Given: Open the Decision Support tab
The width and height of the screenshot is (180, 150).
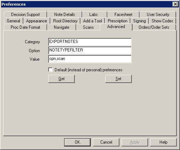Looking at the screenshot, I should click(x=26, y=15).
